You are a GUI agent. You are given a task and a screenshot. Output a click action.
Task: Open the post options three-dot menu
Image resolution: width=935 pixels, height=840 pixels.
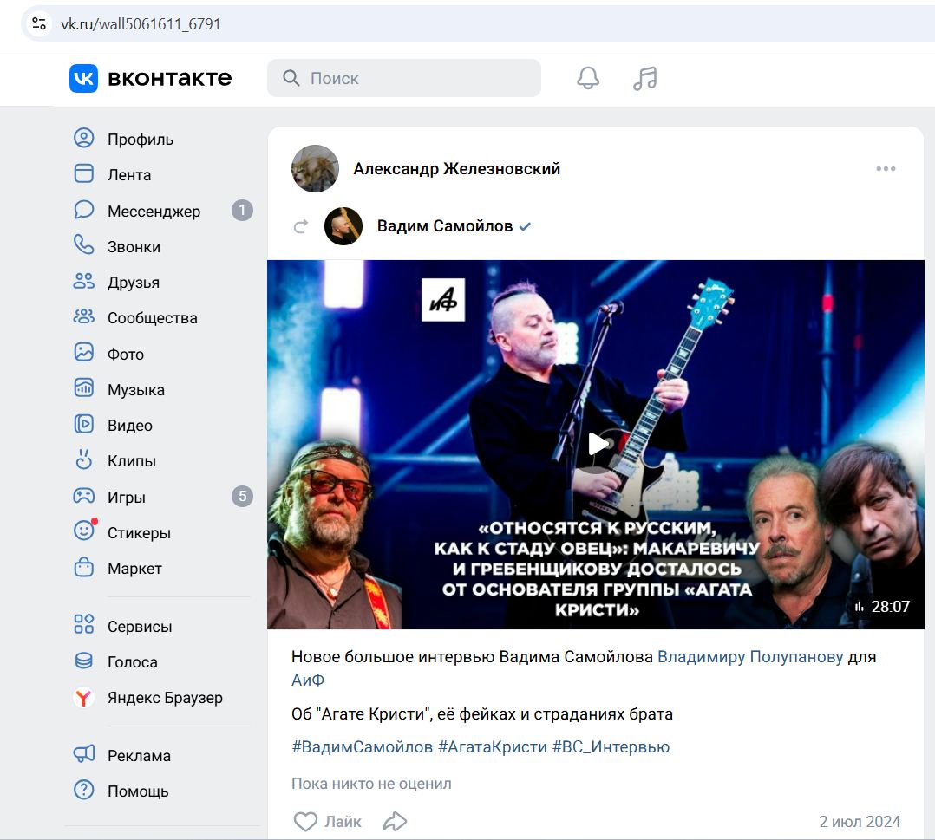886,169
